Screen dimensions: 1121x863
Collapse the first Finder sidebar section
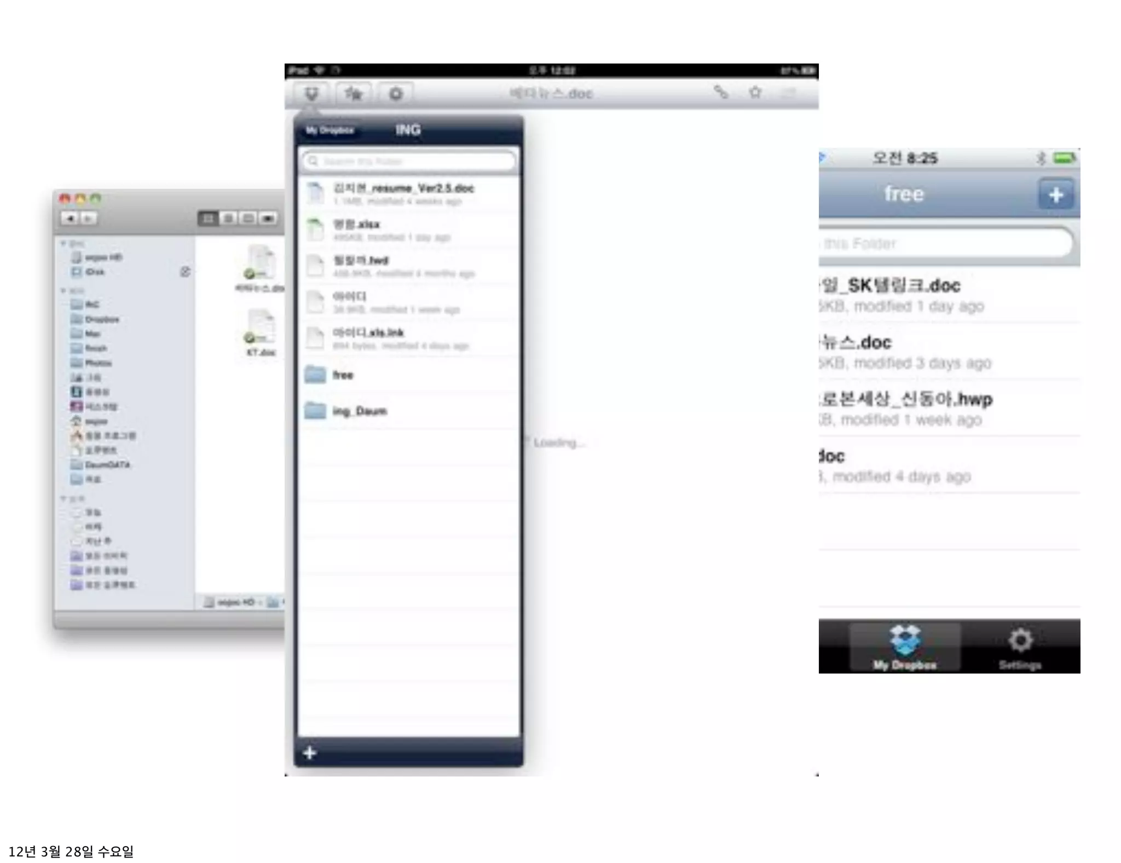63,243
